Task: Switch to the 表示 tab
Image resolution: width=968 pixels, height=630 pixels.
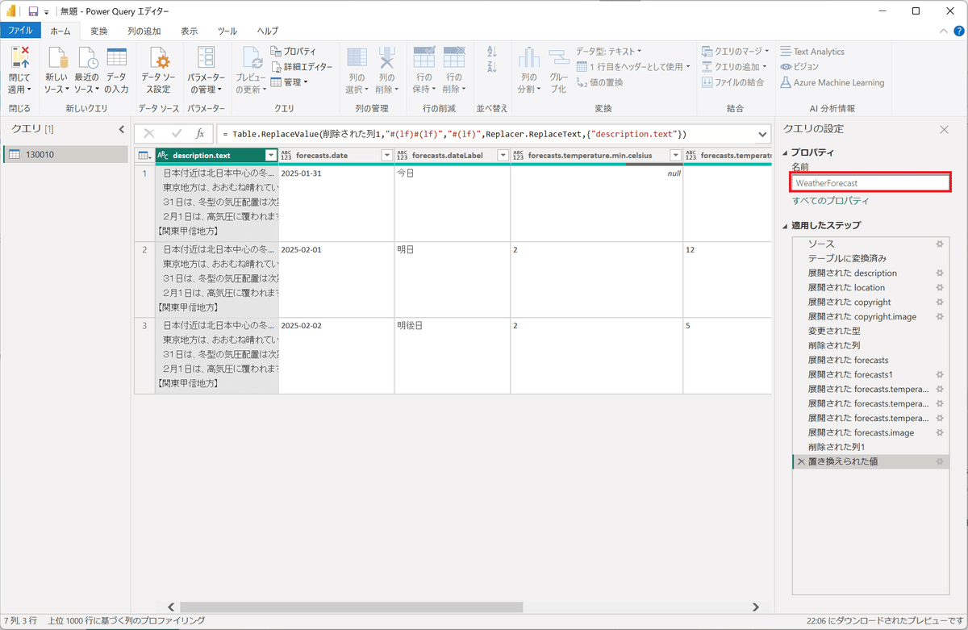Action: click(189, 31)
